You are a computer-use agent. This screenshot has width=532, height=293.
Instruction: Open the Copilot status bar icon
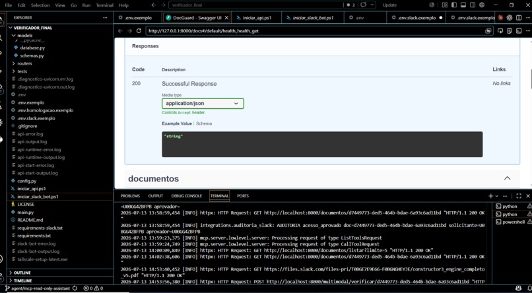(518, 288)
